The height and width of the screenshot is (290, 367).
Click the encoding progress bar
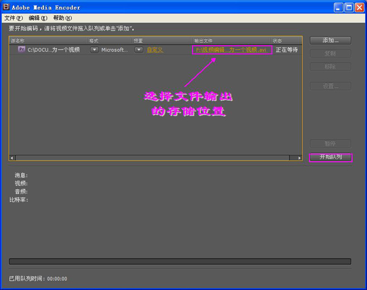[x=180, y=261]
